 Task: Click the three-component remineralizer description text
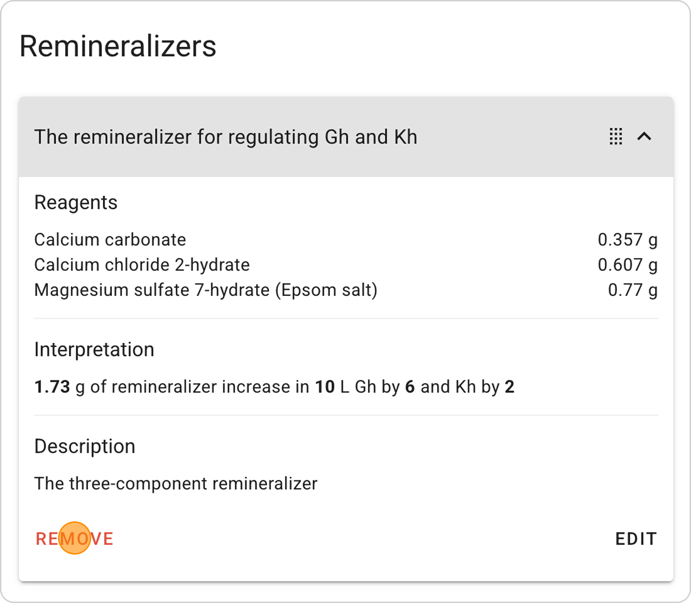pos(176,483)
